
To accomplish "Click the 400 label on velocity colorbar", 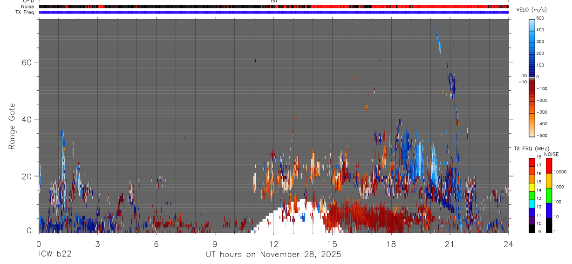I will click(x=540, y=30).
